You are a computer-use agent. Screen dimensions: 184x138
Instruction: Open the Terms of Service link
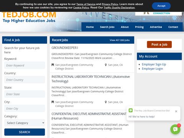coord(86,4)
